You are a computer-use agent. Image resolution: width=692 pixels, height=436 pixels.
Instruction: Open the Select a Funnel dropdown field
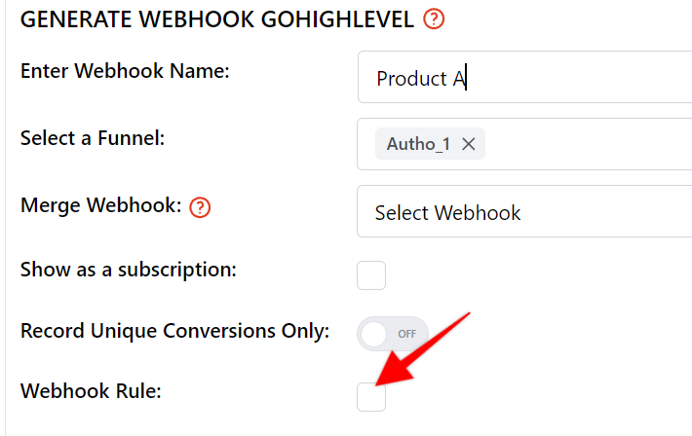524,144
